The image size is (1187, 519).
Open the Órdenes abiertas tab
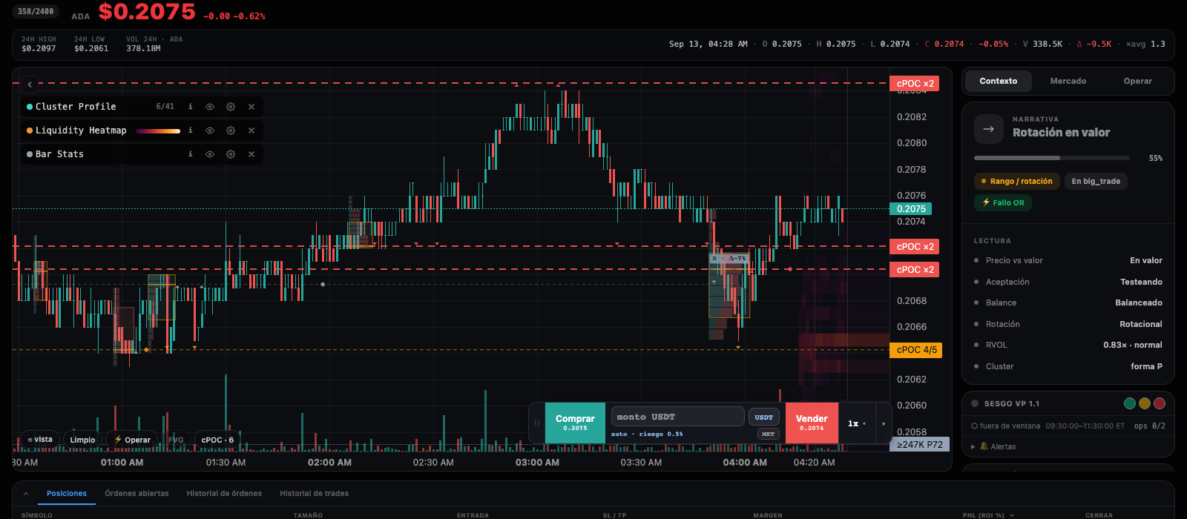click(x=137, y=493)
